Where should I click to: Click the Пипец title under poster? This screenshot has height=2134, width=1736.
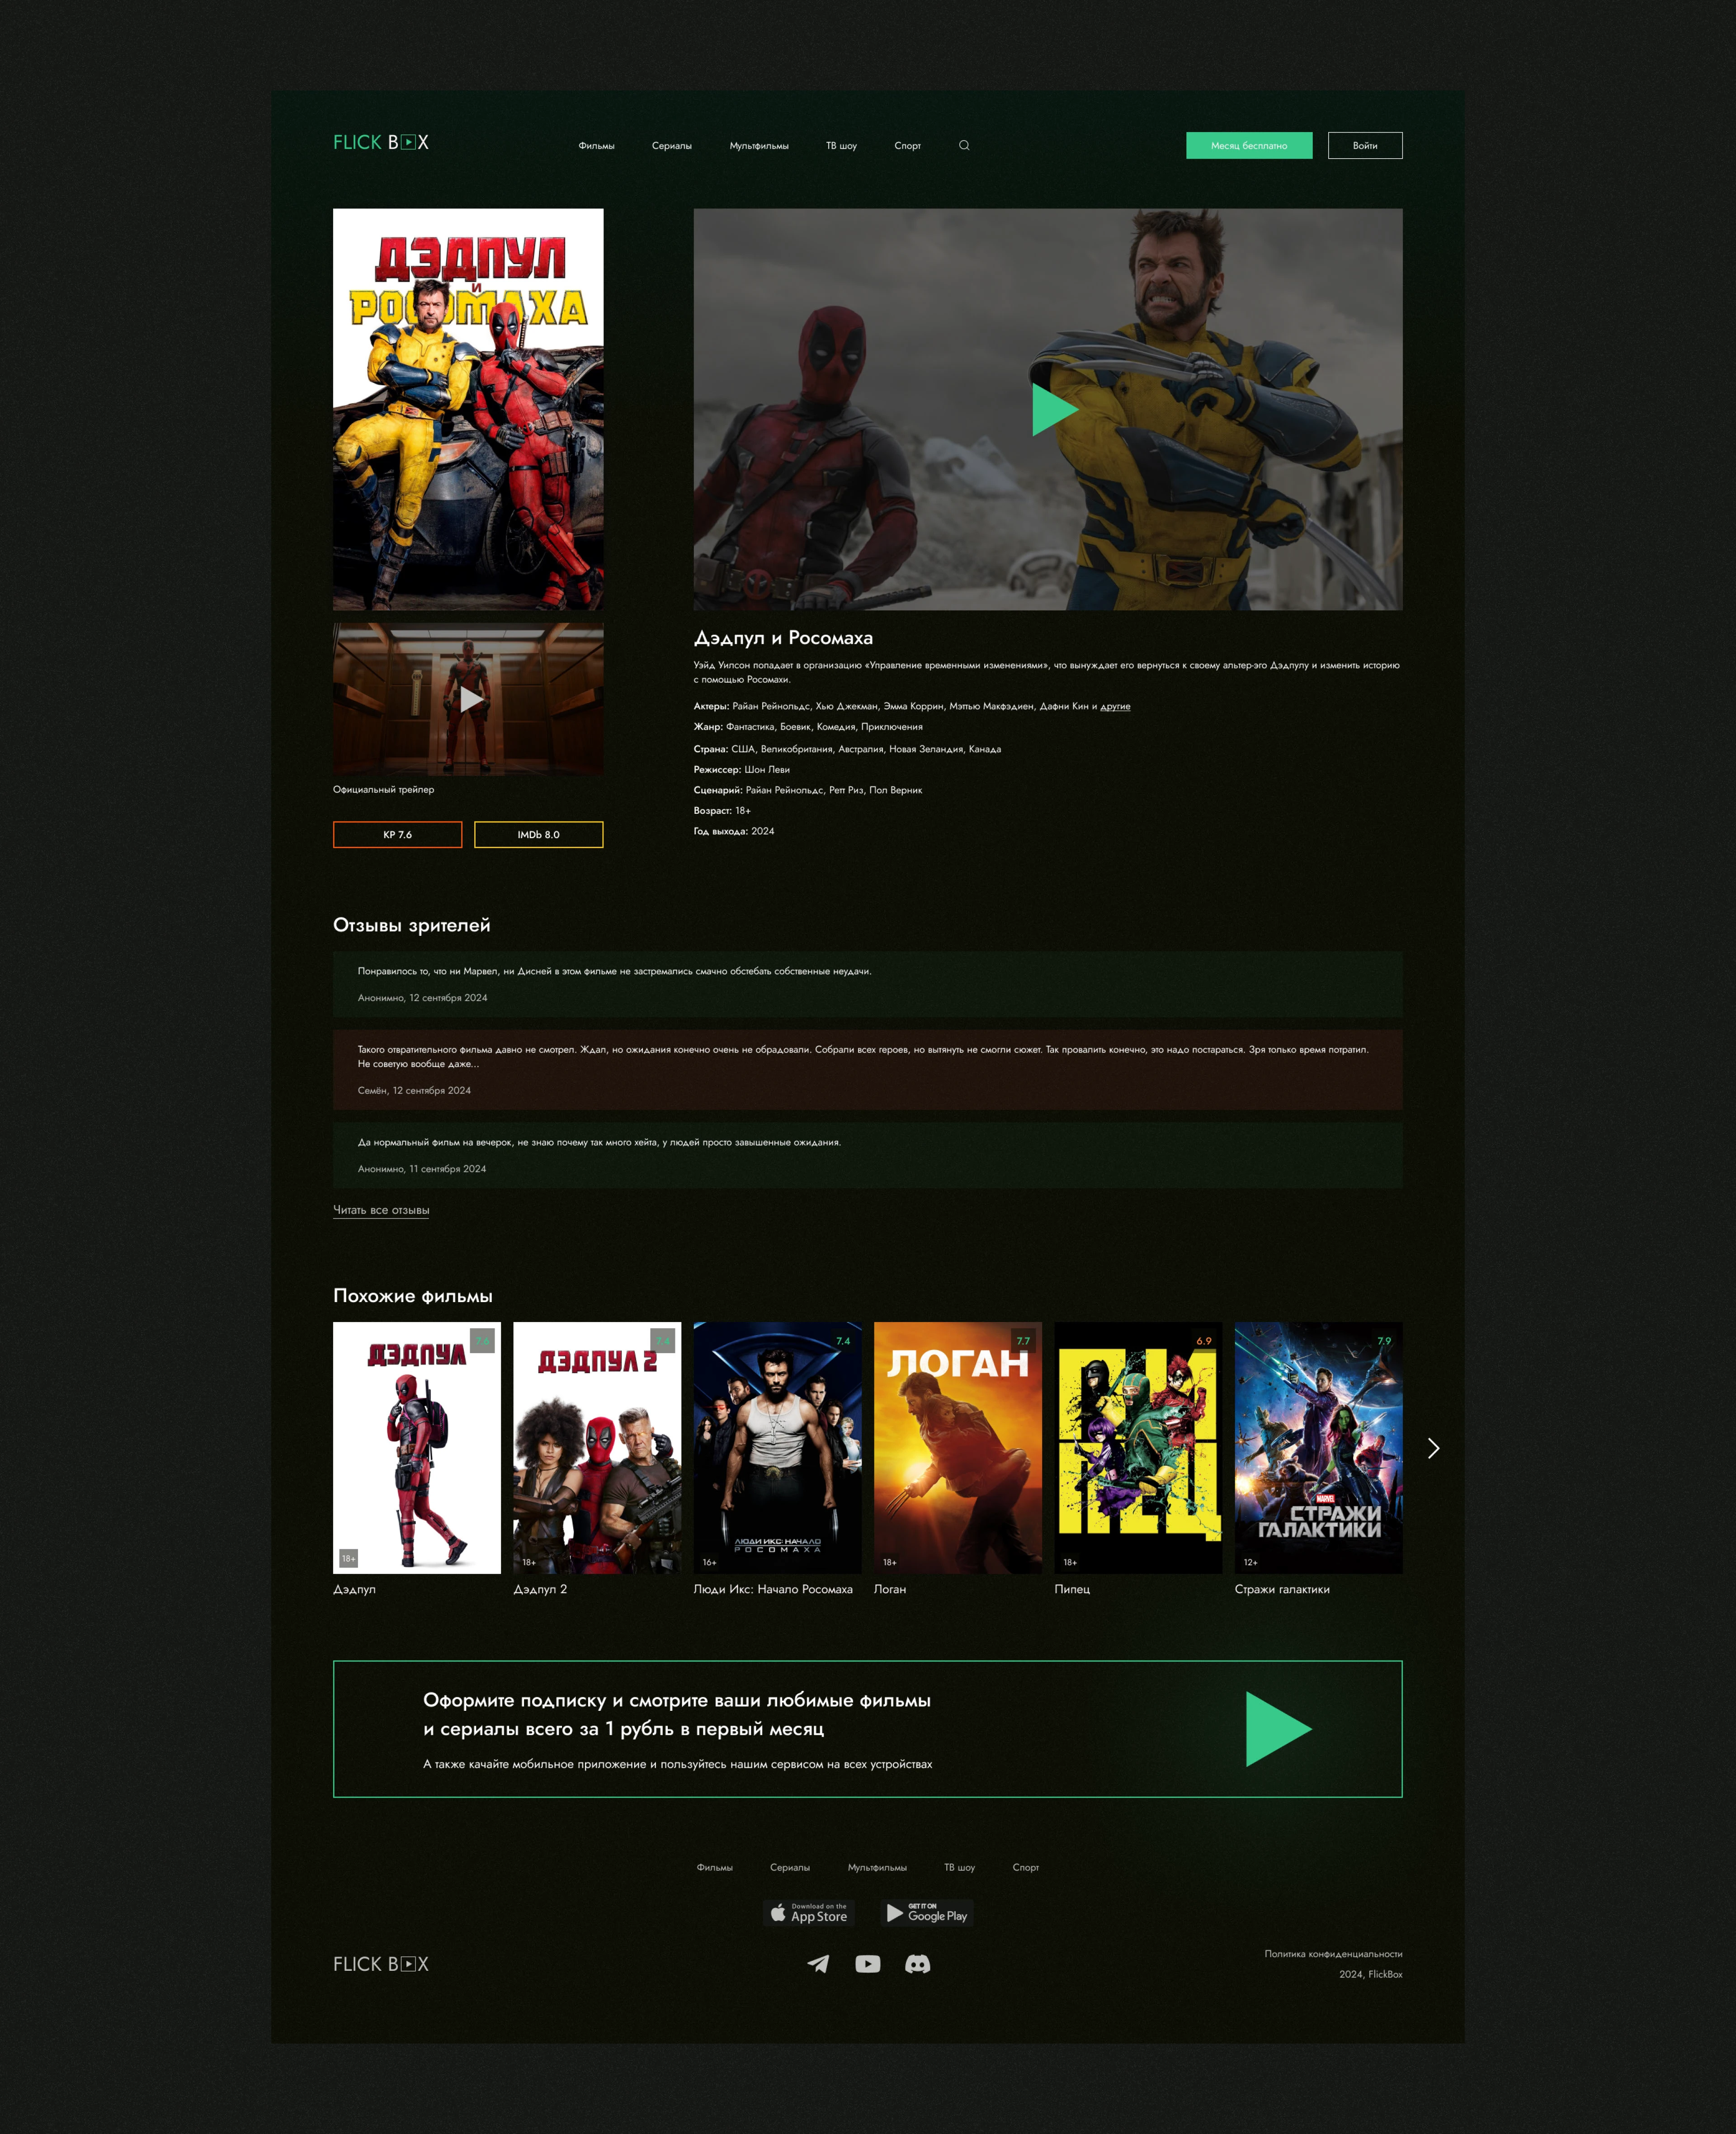pyautogui.click(x=1072, y=1589)
